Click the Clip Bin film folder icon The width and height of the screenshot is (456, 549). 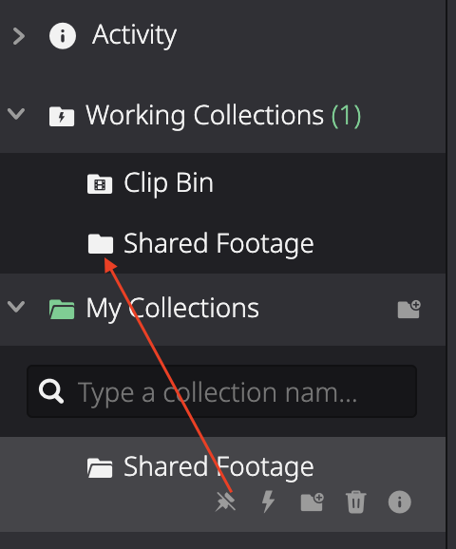click(100, 184)
